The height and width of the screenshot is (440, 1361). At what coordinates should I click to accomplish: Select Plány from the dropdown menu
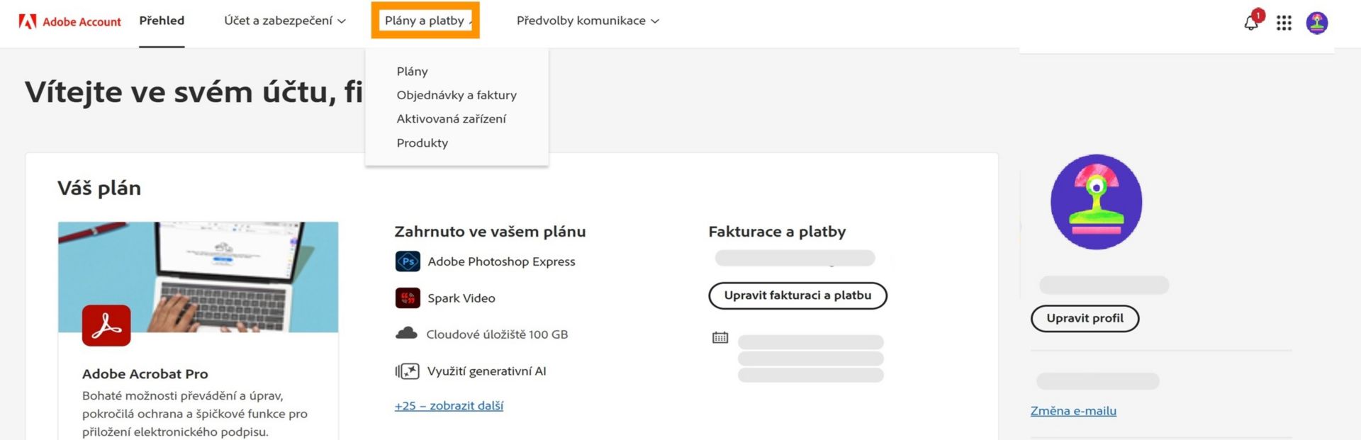click(412, 71)
